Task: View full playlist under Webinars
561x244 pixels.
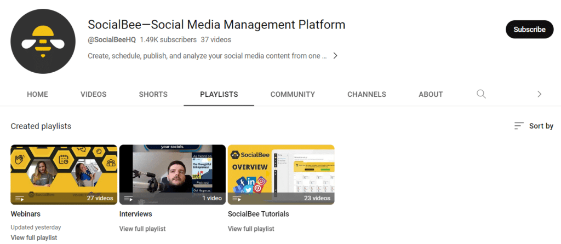Action: coord(34,237)
